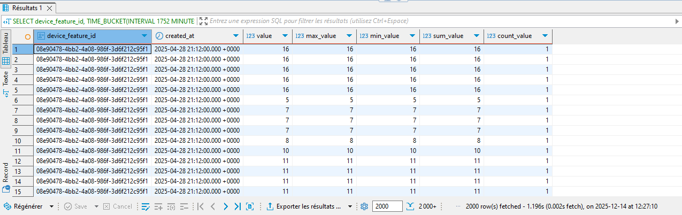This screenshot has width=682, height=215.
Task: Click the Tableau grid icon in the sidebar
Action: click(6, 61)
